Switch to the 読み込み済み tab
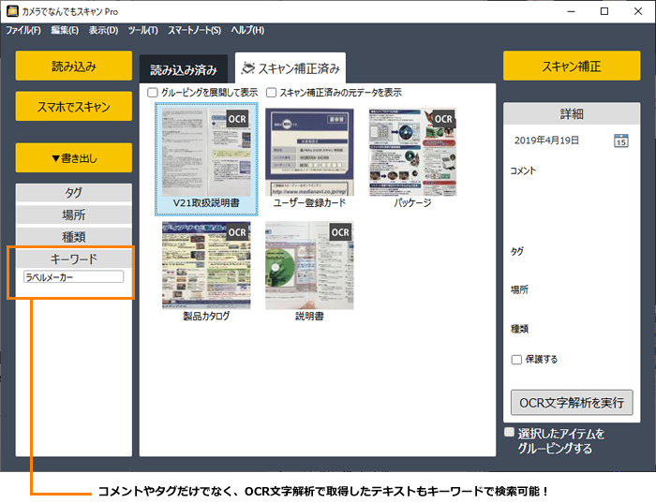The image size is (656, 503). pyautogui.click(x=184, y=69)
